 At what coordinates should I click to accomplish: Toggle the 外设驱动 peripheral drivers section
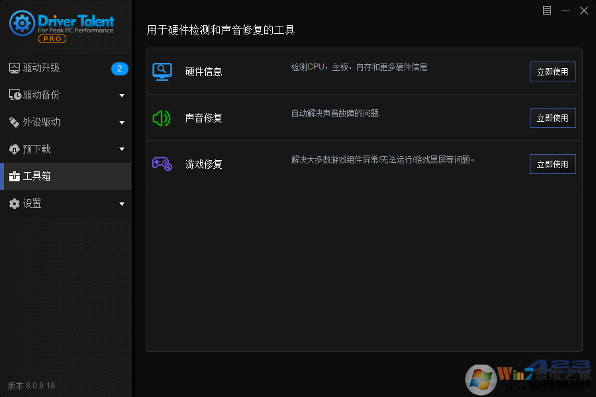pos(40,122)
